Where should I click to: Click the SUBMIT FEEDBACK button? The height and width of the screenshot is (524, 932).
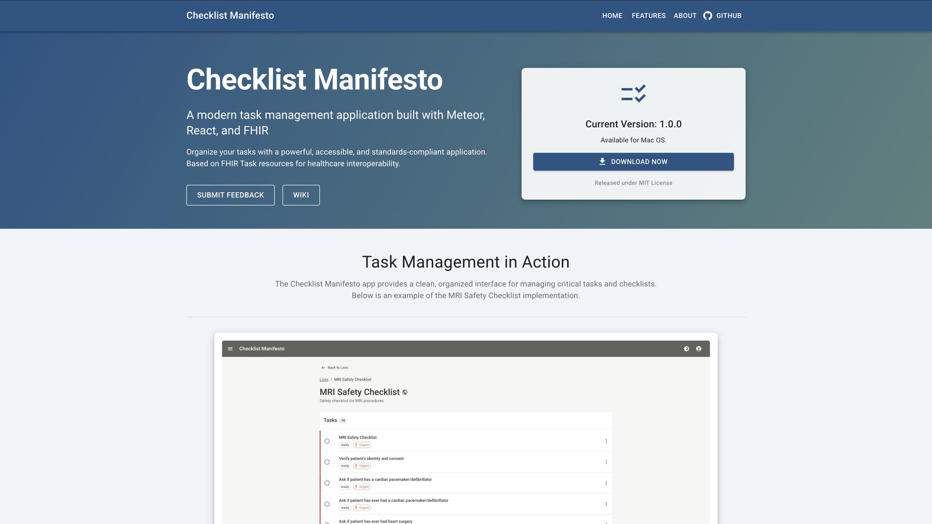point(231,195)
